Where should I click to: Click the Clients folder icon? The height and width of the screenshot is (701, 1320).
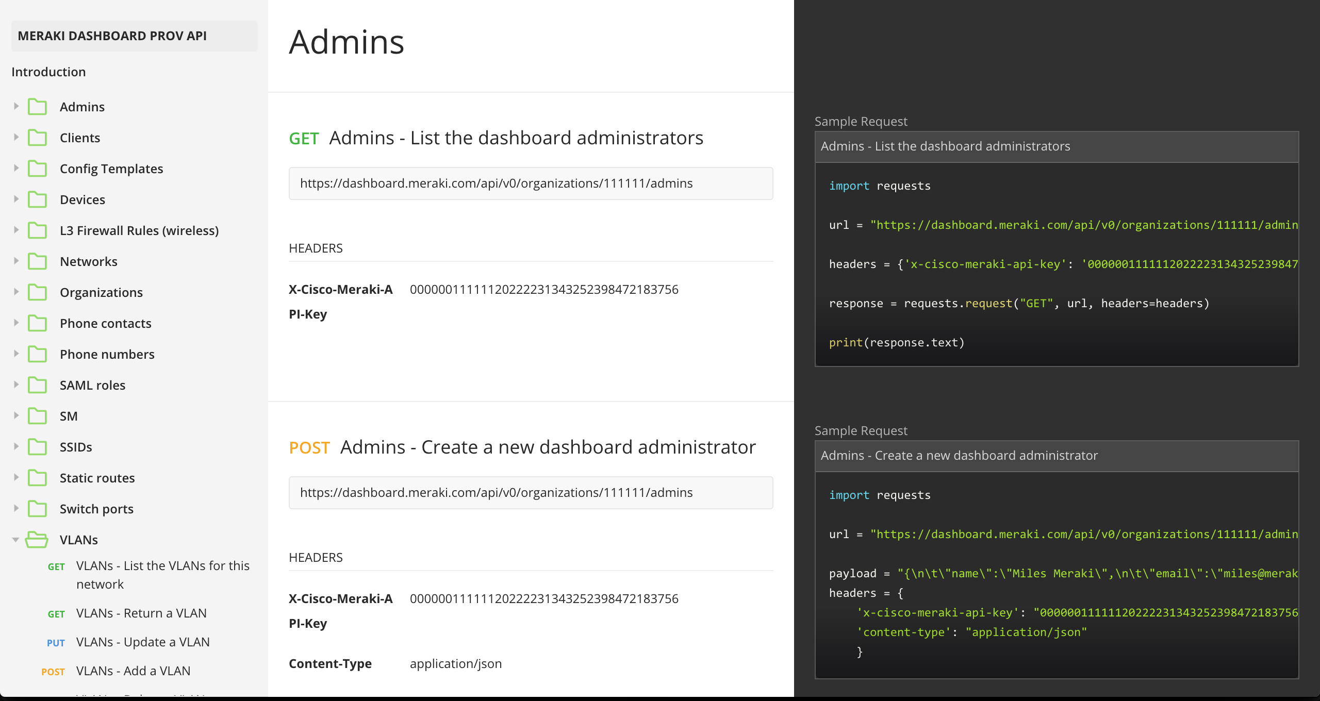click(x=37, y=138)
